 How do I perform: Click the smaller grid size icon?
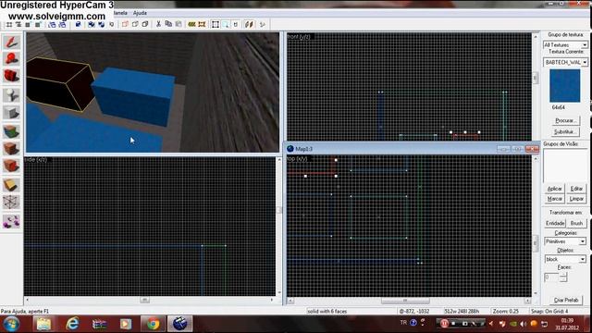pos(28,25)
